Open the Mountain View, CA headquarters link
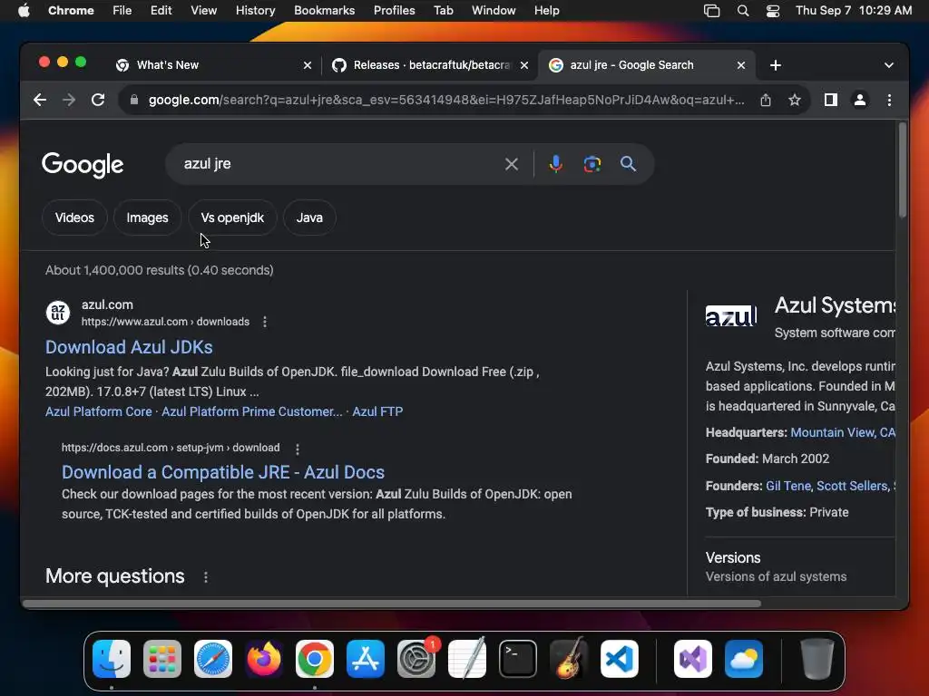929x696 pixels. pos(843,432)
